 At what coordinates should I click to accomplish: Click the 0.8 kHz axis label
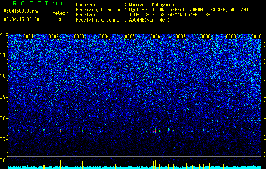click(4, 118)
